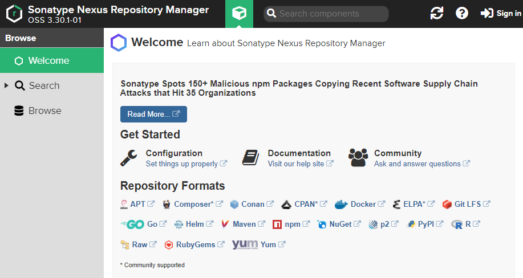
Task: Click the Helm wheel icon
Action: [x=179, y=224]
